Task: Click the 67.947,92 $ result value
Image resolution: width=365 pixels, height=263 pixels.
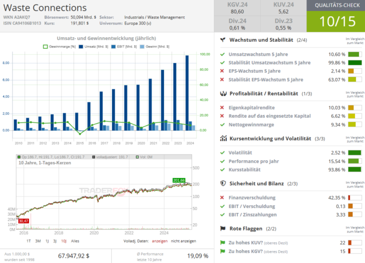Action: click(73, 256)
